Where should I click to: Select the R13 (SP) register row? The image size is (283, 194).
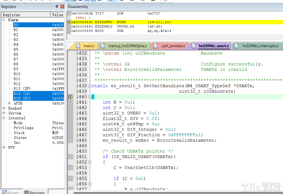click(39, 89)
